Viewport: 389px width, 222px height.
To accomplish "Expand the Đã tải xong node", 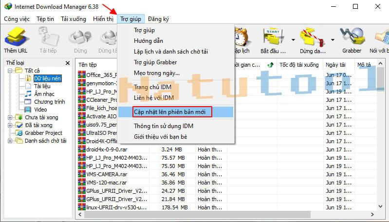I will (x=10, y=125).
